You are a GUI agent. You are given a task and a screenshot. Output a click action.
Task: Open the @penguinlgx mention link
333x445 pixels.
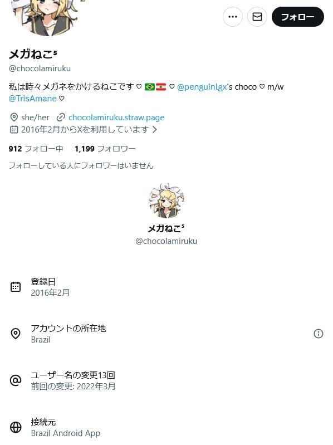point(202,87)
